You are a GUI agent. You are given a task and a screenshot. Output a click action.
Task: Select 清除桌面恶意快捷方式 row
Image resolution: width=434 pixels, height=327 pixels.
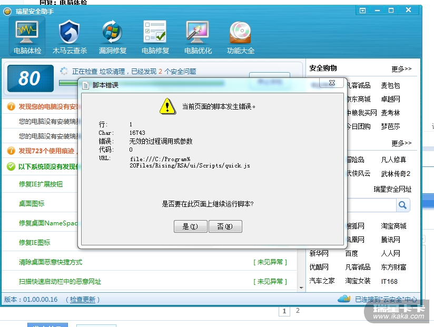pos(150,262)
